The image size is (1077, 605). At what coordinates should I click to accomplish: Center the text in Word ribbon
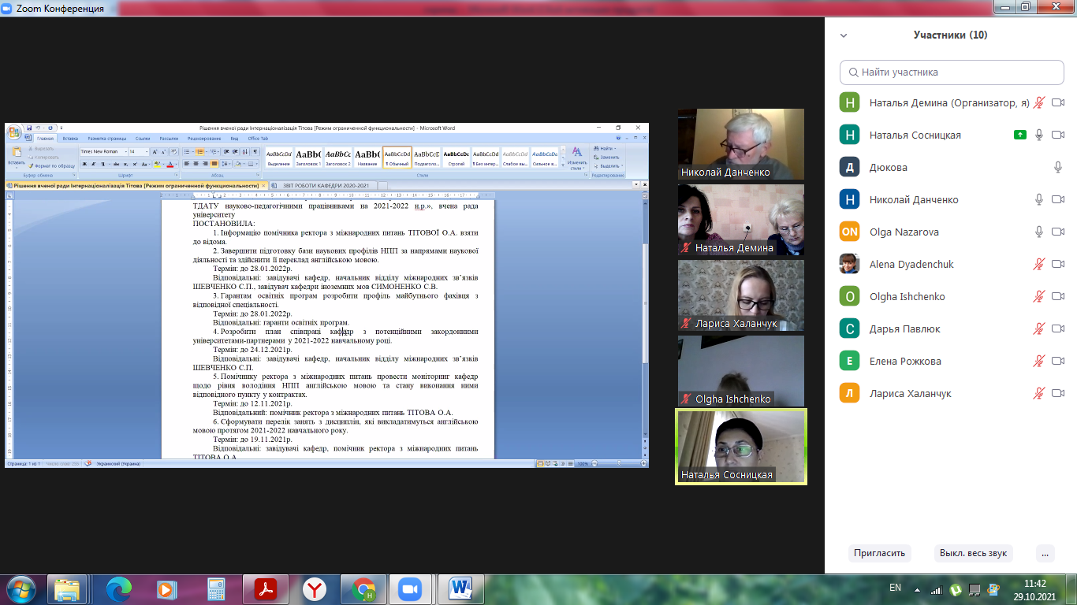click(x=196, y=164)
